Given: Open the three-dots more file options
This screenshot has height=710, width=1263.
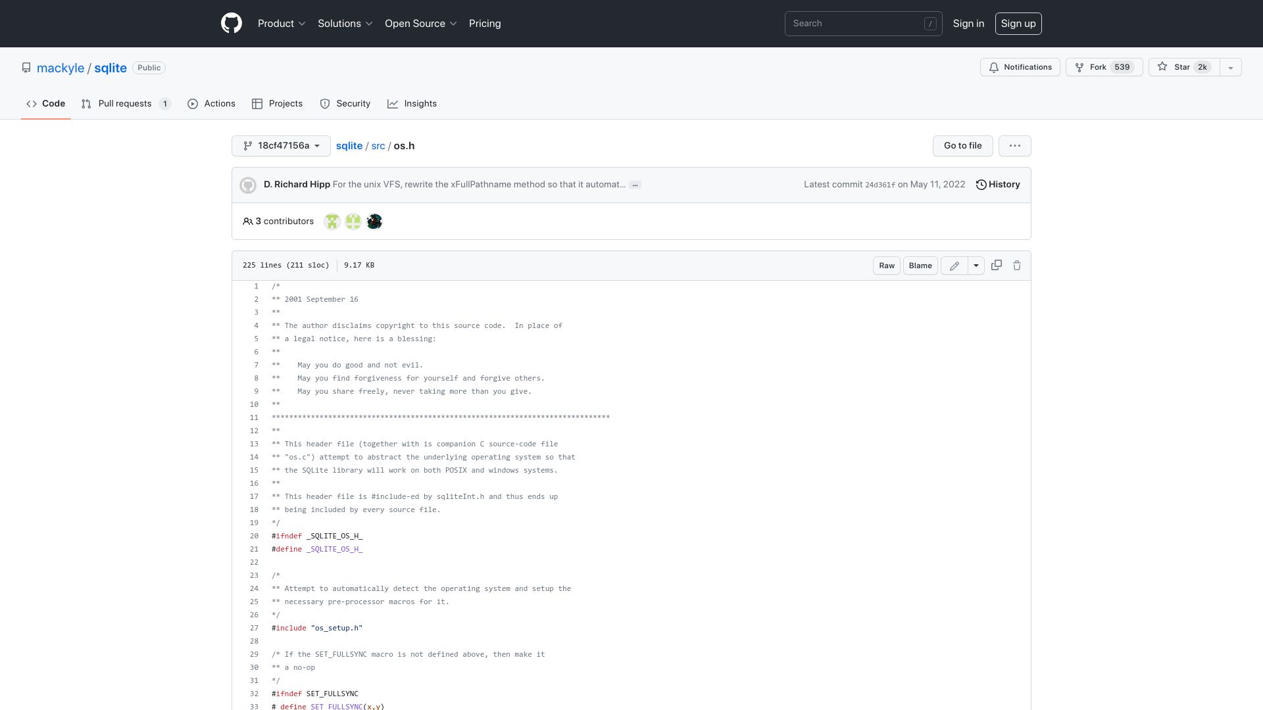Looking at the screenshot, I should pyautogui.click(x=1015, y=146).
